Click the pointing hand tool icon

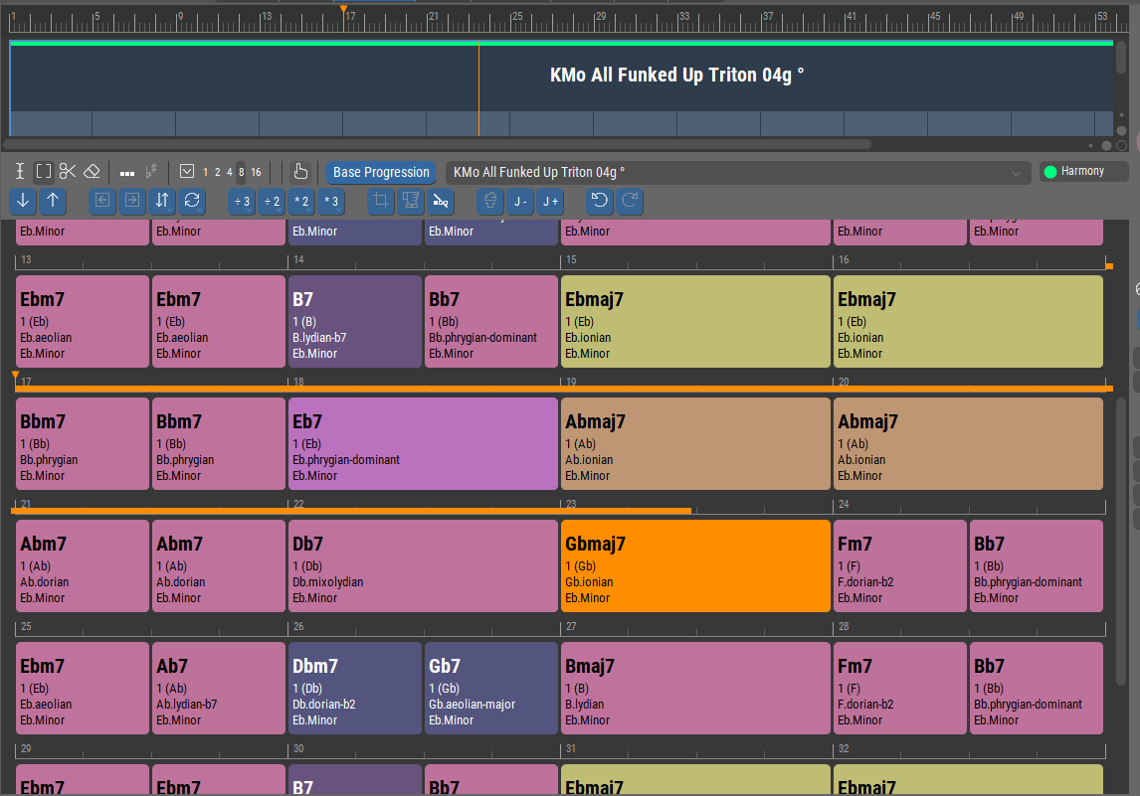click(301, 171)
